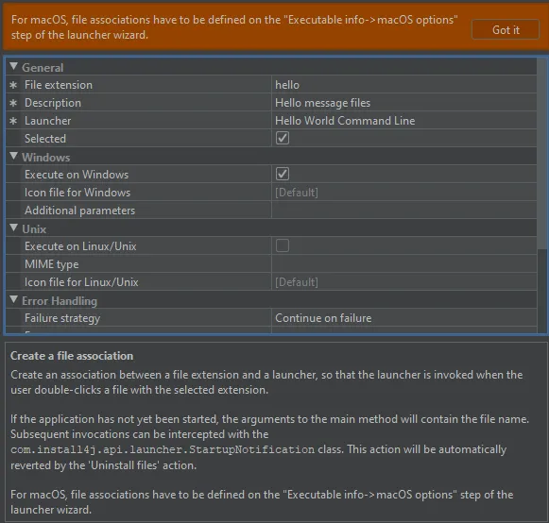549x523 pixels.
Task: Collapse the General section
Action: coord(13,66)
